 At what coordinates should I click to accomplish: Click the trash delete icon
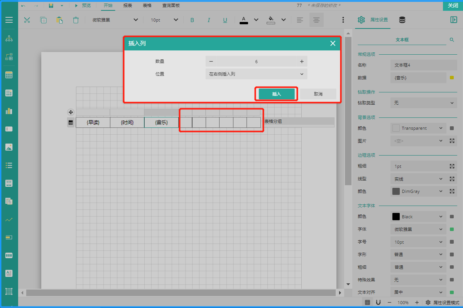pos(76,20)
